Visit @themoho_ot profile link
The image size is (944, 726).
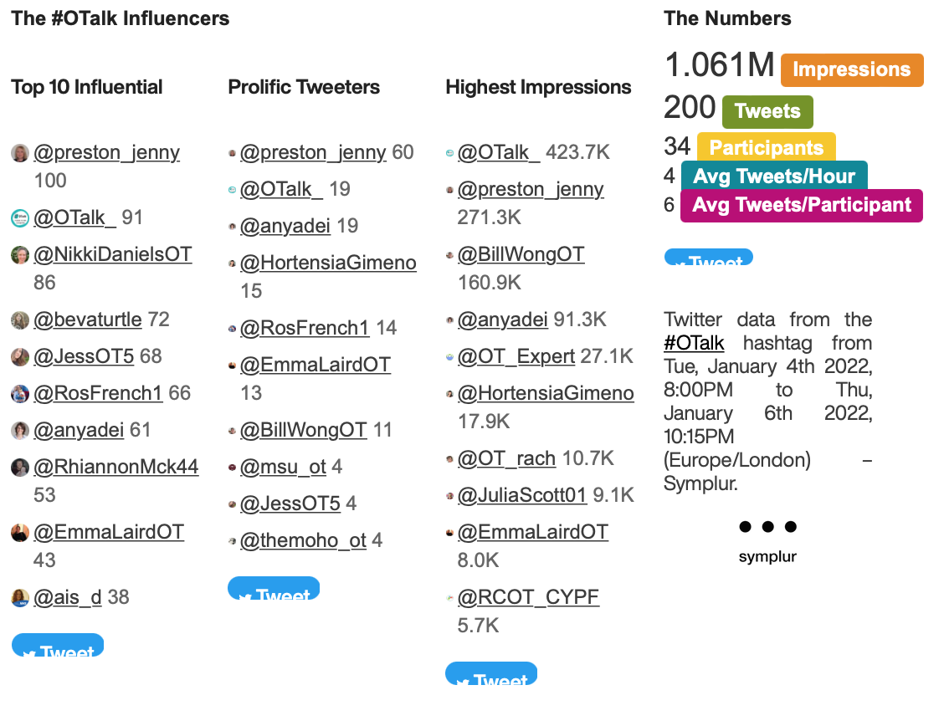tap(303, 540)
